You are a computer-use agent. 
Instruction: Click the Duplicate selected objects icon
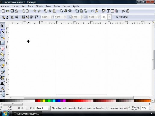coord(77,11)
